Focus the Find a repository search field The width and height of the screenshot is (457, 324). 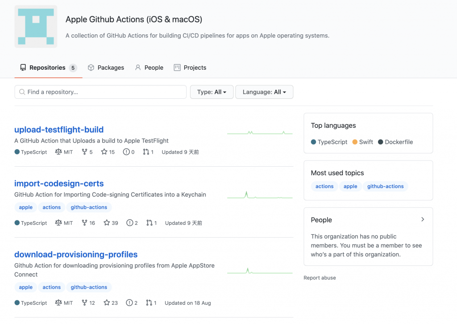point(100,92)
